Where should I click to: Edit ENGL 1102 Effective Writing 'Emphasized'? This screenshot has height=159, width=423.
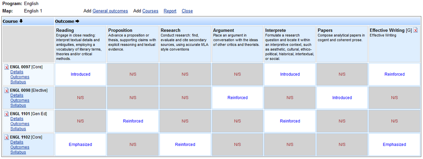394,145
